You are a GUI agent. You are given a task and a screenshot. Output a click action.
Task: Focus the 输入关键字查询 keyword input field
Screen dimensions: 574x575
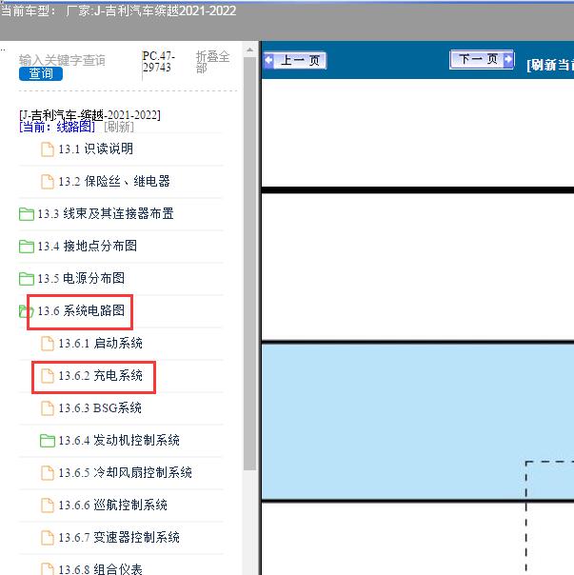(x=63, y=60)
